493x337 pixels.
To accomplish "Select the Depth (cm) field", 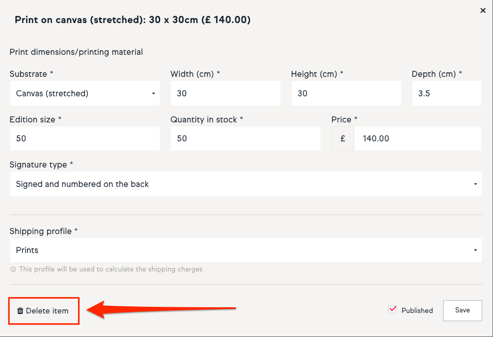I will click(446, 94).
